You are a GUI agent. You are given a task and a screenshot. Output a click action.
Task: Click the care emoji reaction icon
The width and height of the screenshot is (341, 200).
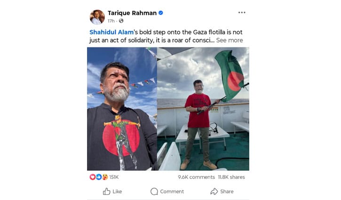click(x=105, y=177)
